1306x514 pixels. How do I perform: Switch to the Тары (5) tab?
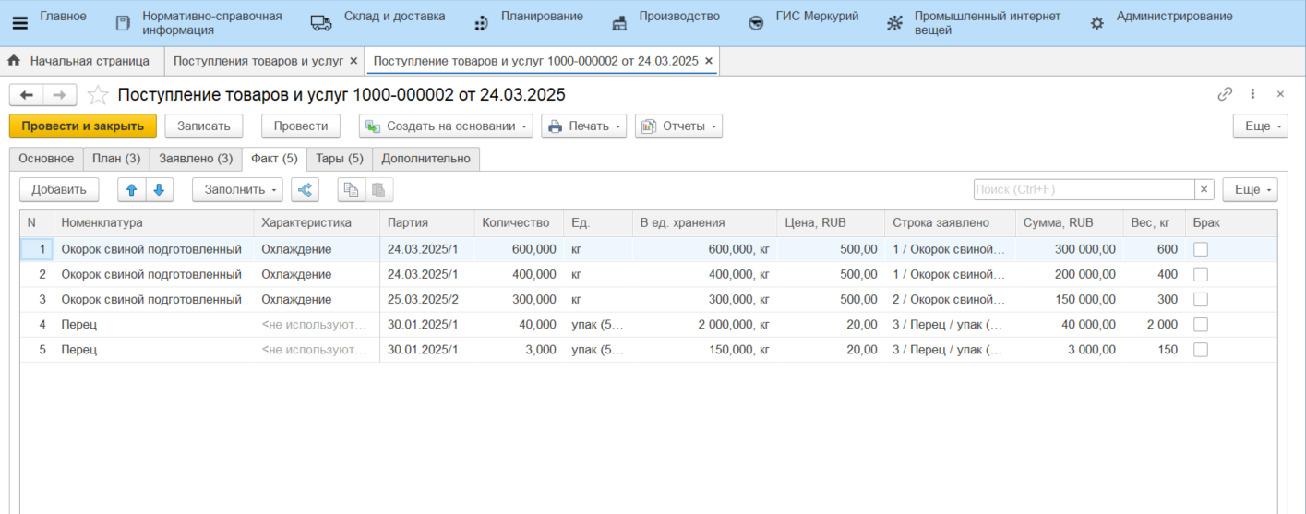point(340,159)
